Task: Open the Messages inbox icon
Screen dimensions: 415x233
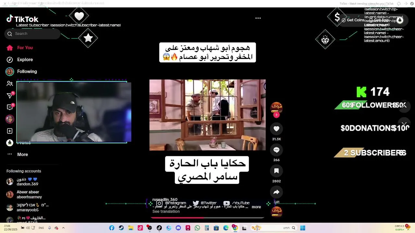Action: point(10,107)
